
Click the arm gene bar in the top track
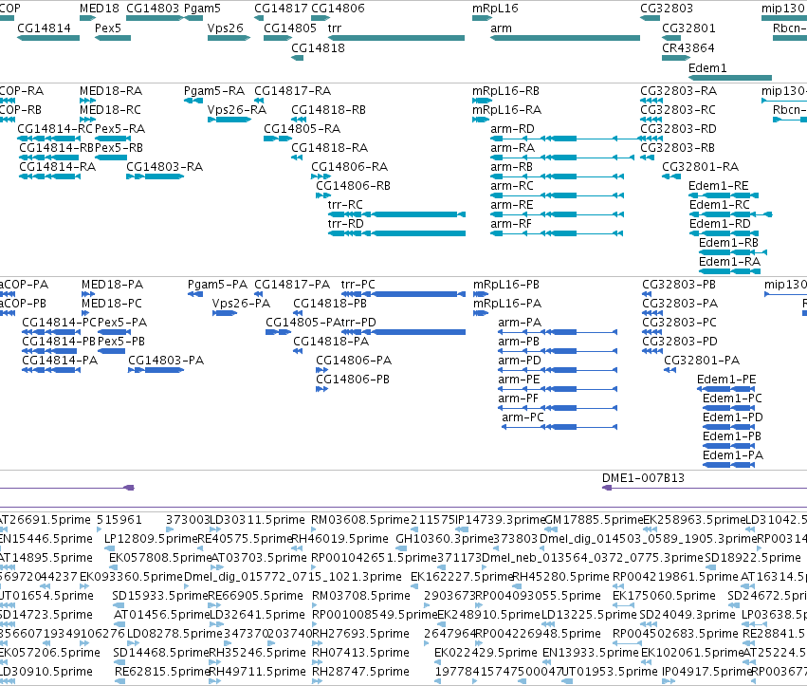pos(565,38)
